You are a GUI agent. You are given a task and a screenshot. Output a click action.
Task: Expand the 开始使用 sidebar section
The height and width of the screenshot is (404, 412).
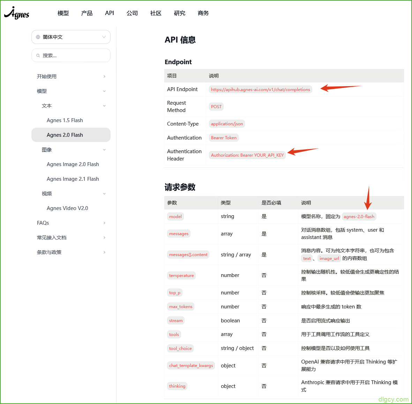point(71,76)
